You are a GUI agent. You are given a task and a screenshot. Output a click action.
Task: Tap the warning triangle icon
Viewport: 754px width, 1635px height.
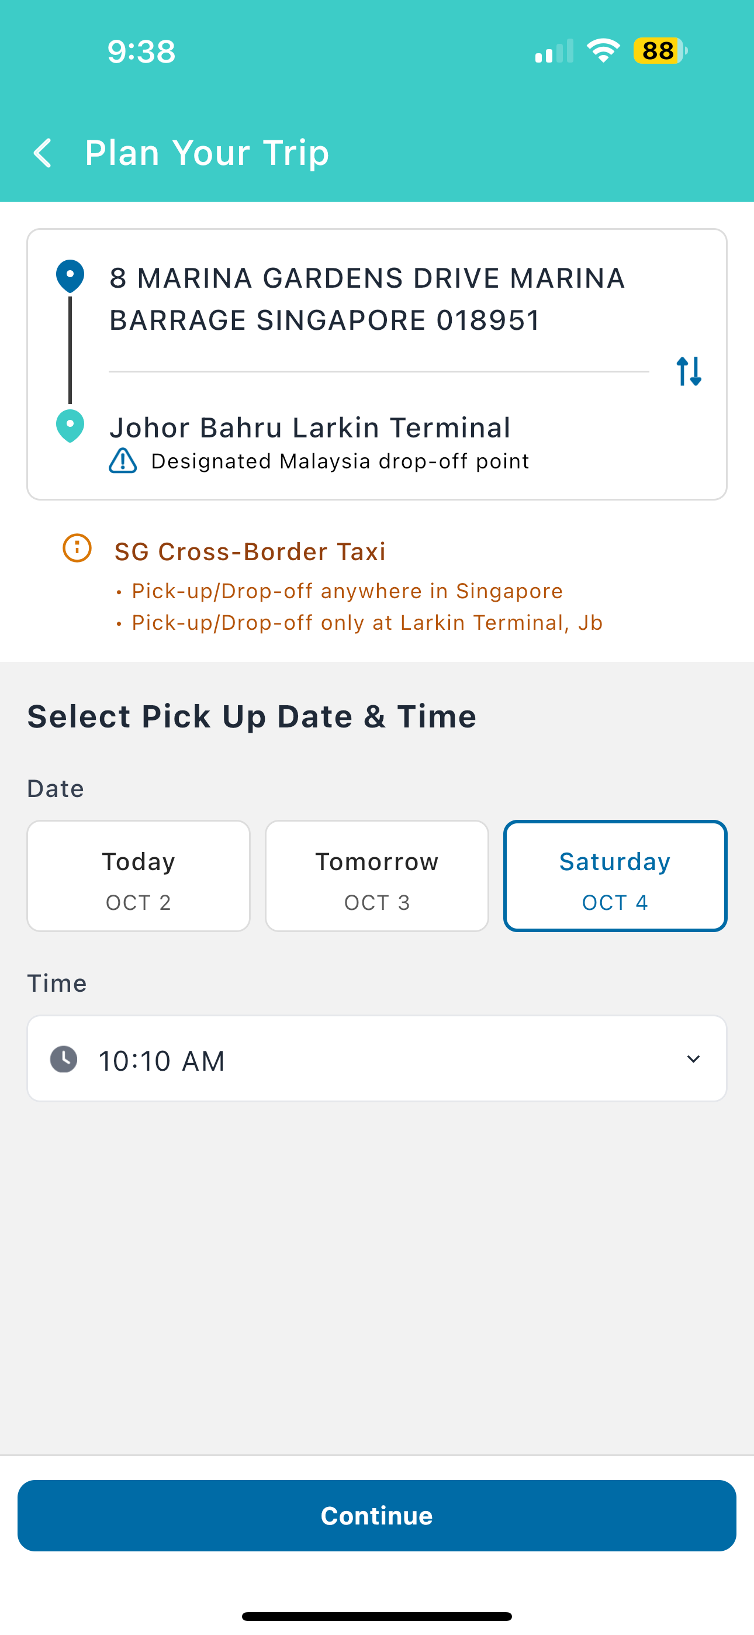(x=123, y=461)
